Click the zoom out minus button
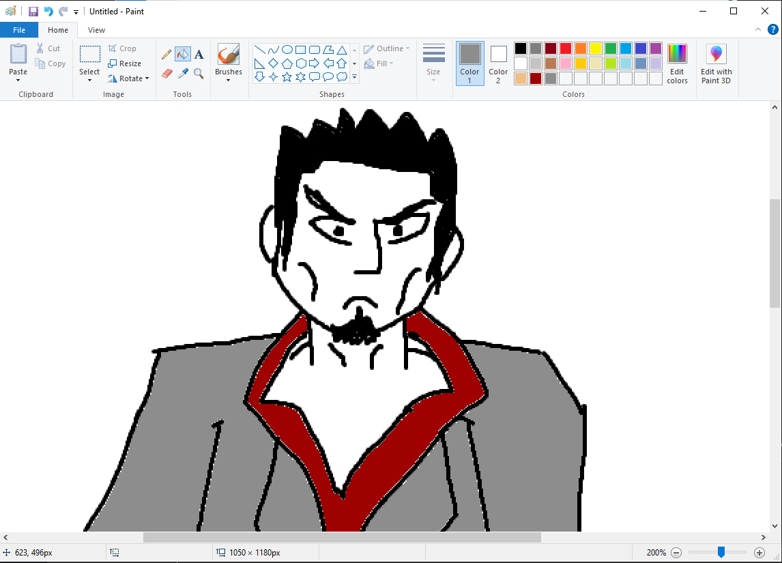This screenshot has height=563, width=782. tap(676, 553)
